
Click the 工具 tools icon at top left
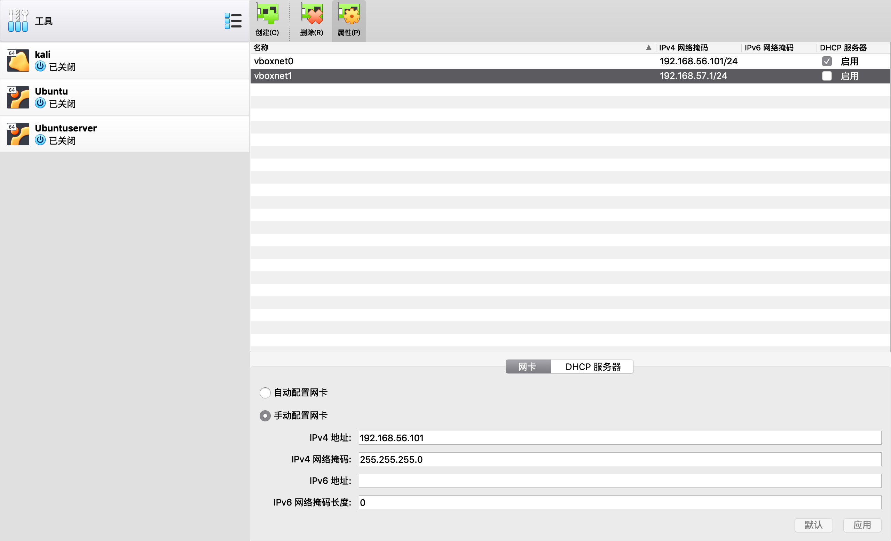point(18,20)
